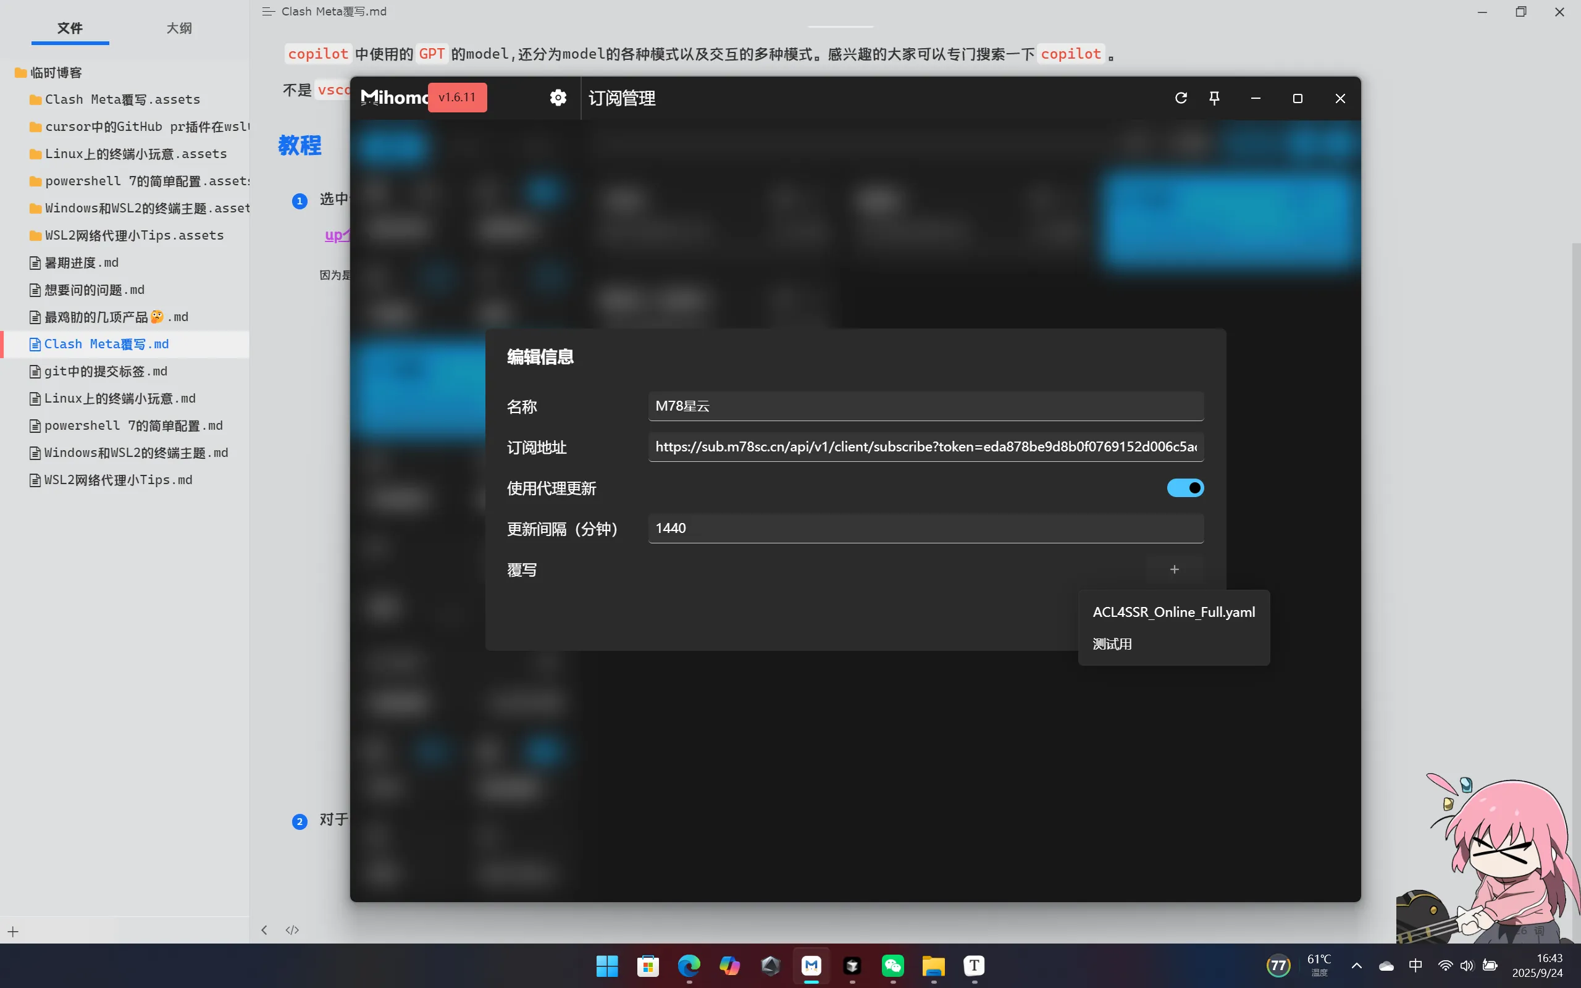This screenshot has width=1581, height=988.
Task: Create a new file with the sidebar plus icon
Action: (x=12, y=931)
